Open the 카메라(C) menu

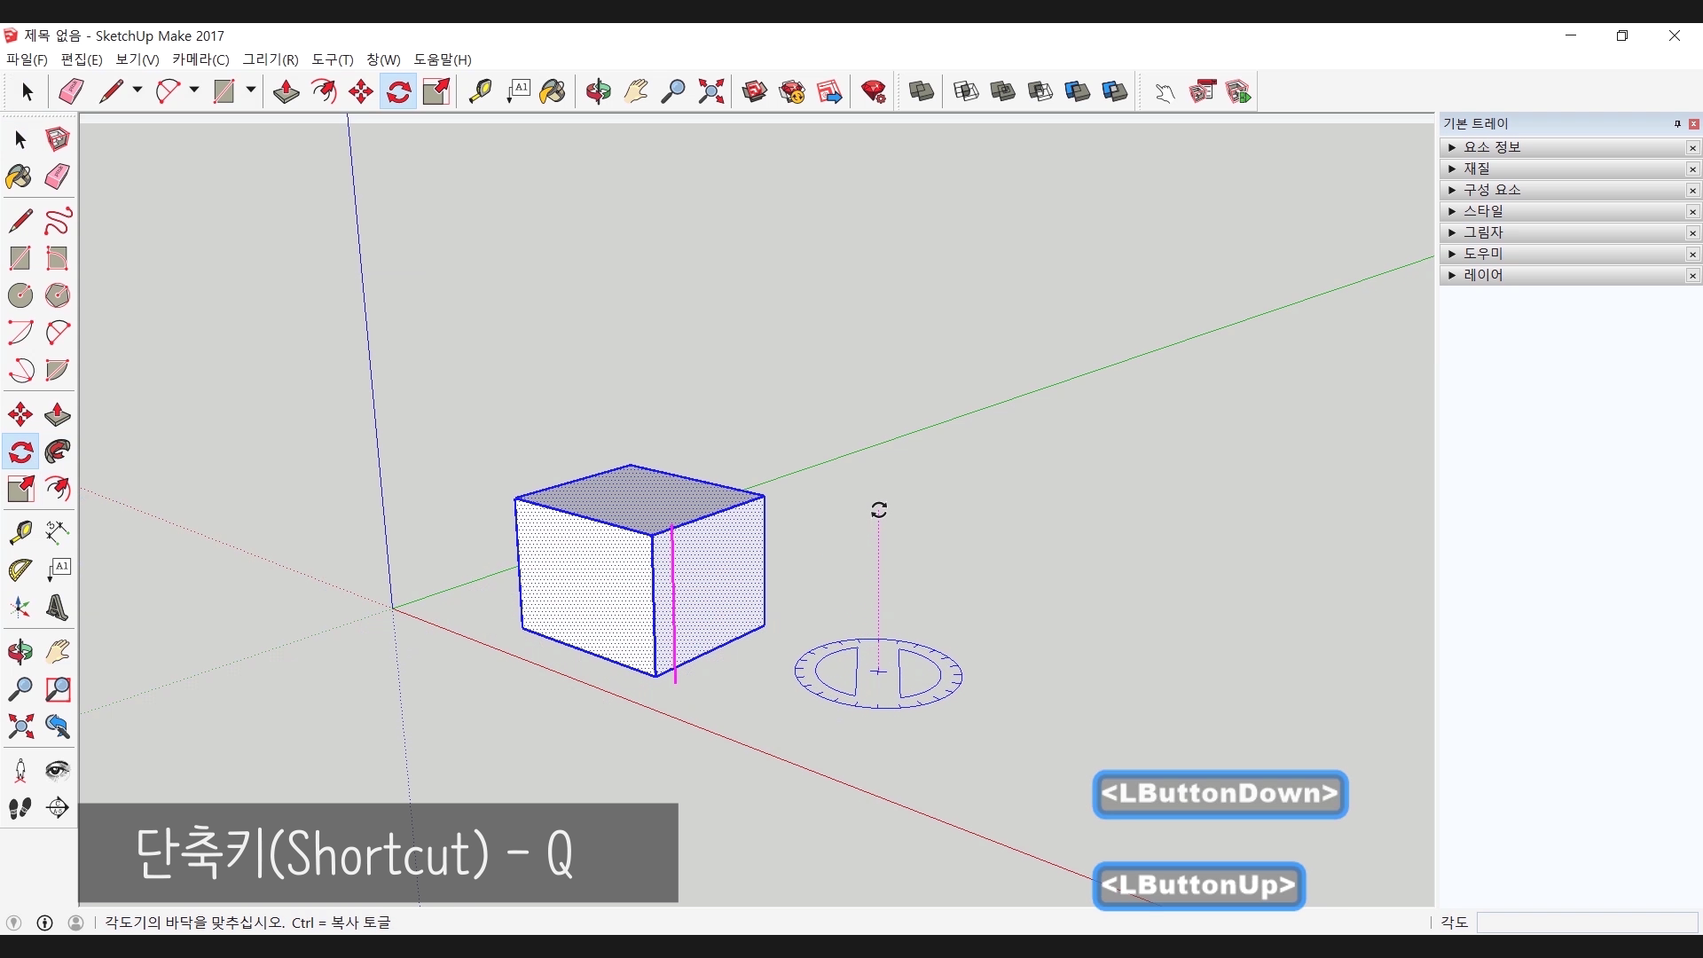tap(200, 59)
